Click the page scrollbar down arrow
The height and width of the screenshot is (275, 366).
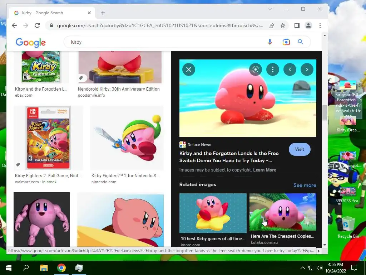pyautogui.click(x=325, y=245)
